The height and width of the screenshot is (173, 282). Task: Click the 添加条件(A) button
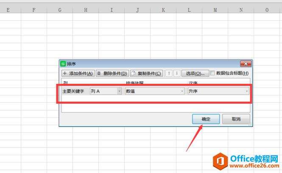click(78, 73)
